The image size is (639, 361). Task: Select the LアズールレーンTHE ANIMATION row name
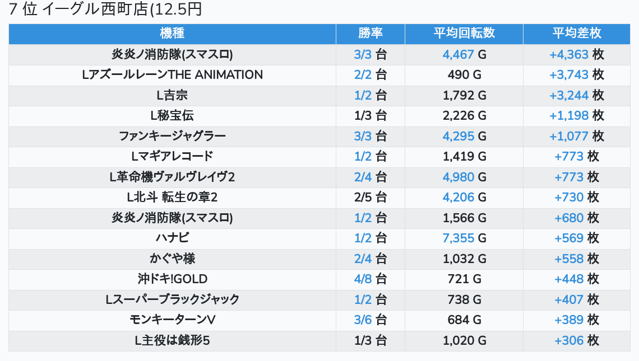click(x=172, y=75)
